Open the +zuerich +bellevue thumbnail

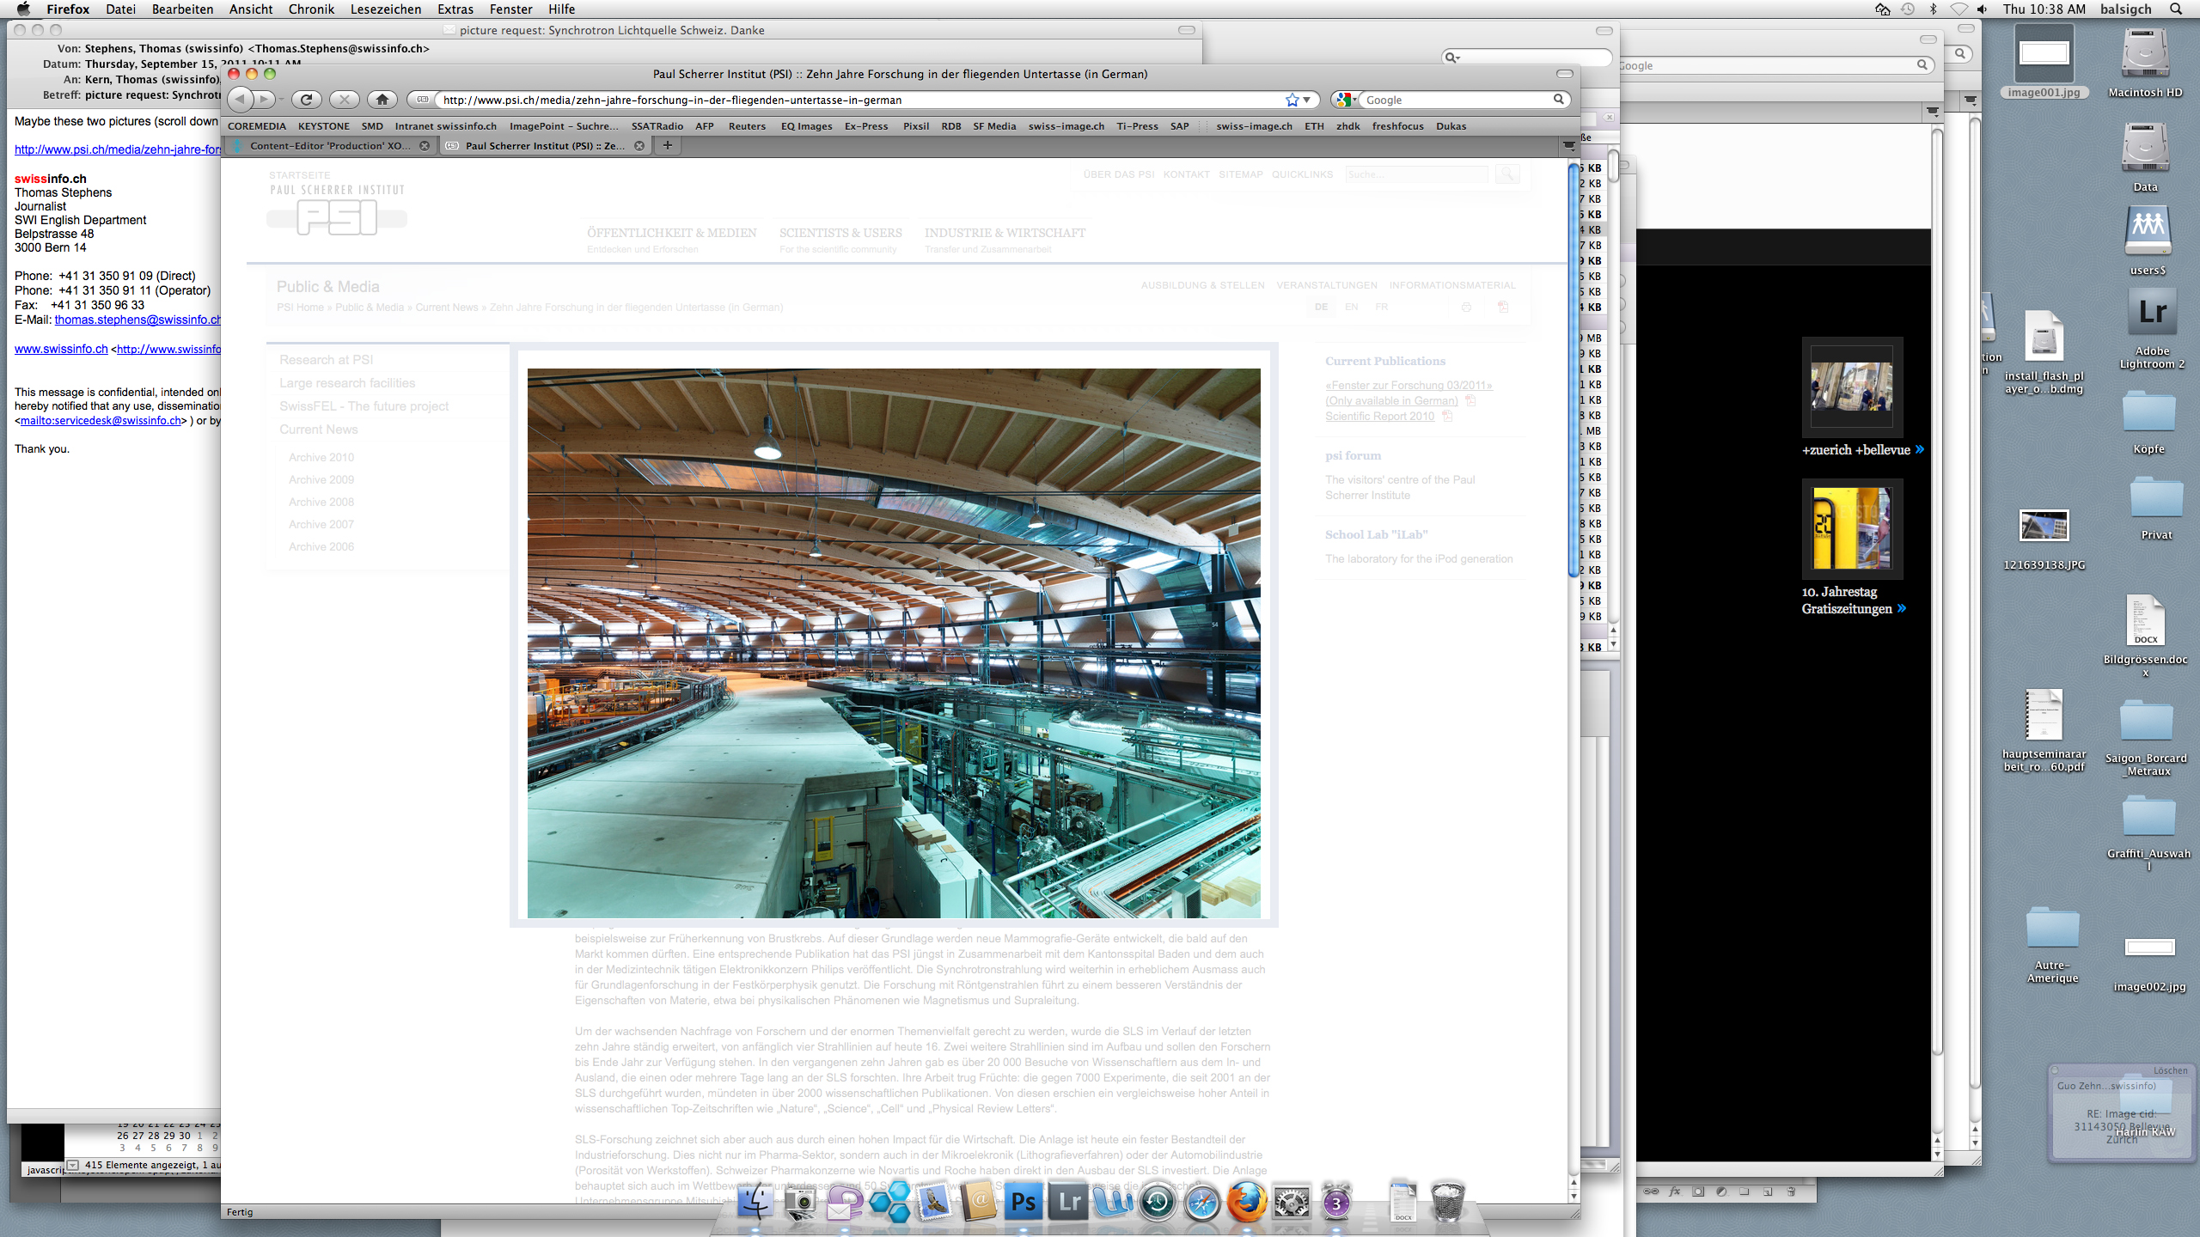(1851, 387)
